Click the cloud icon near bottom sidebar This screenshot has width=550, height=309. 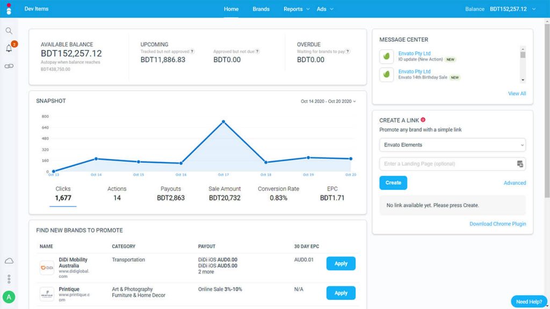click(9, 260)
